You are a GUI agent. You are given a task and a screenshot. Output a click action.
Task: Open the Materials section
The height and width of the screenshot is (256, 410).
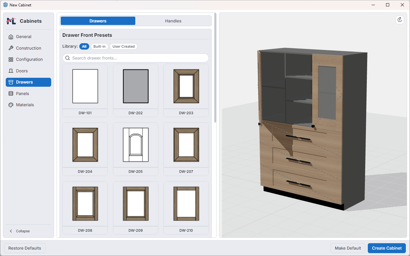(28, 105)
